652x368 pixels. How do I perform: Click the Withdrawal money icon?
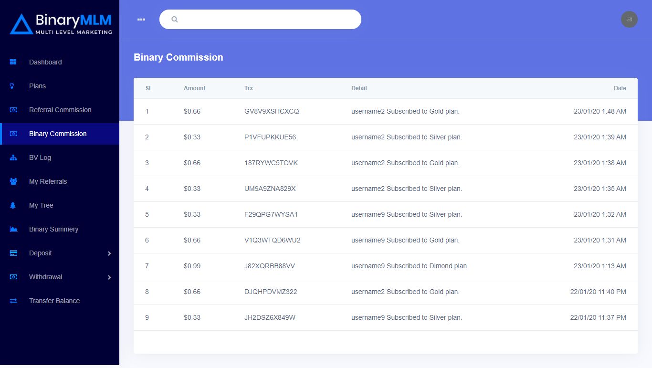[13, 277]
